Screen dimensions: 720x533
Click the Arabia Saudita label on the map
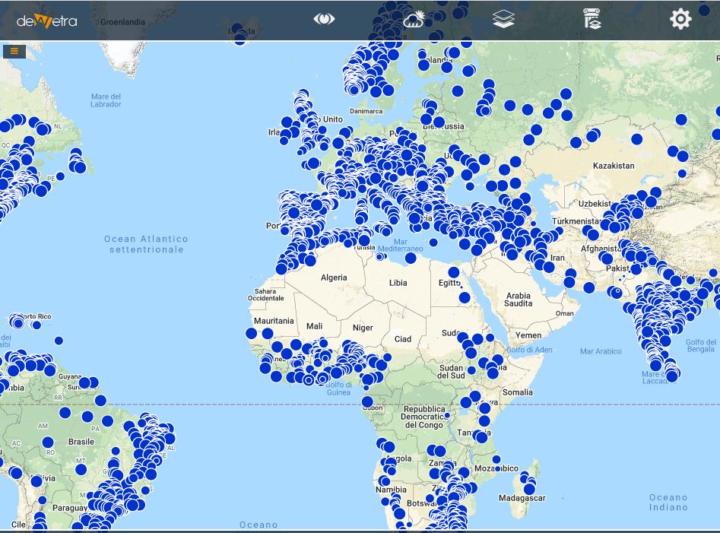pos(519,300)
